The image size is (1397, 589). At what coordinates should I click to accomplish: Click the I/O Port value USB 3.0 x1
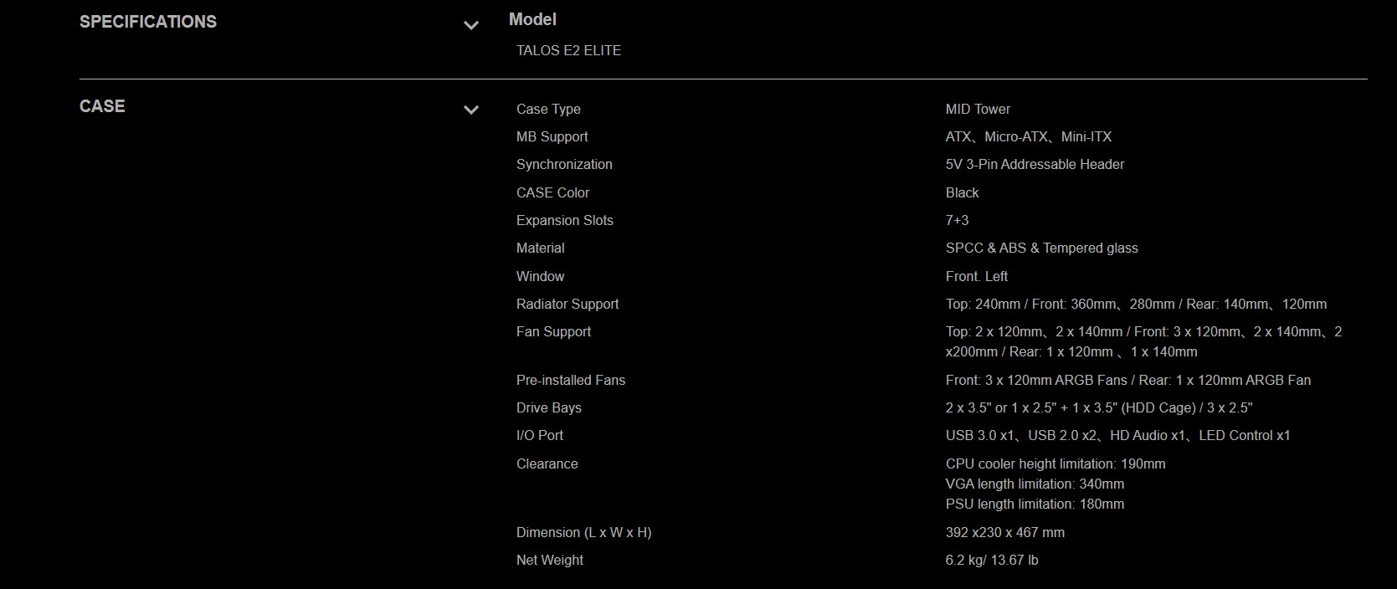(x=981, y=435)
